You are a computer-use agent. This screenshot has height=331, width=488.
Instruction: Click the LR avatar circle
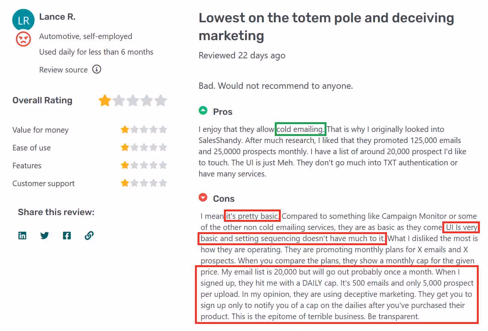tap(23, 20)
